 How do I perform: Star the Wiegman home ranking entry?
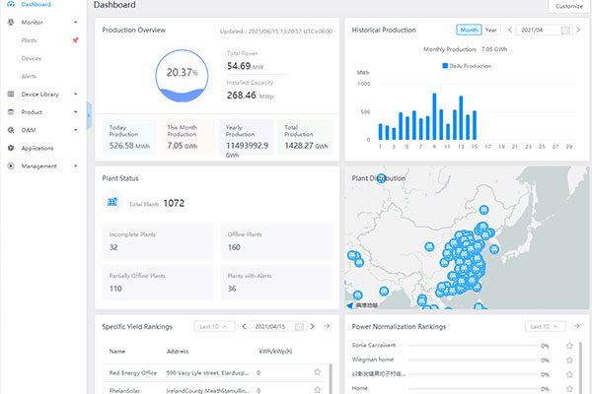click(x=569, y=361)
